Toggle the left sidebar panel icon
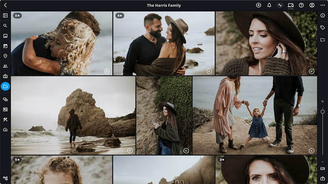The height and width of the screenshot is (184, 328). pyautogui.click(x=5, y=16)
